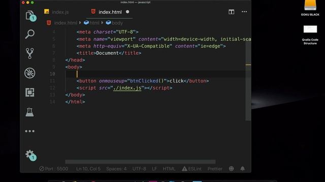Image resolution: width=325 pixels, height=182 pixels.
Task: Change encoding via UTF-8
Action: click(x=139, y=169)
